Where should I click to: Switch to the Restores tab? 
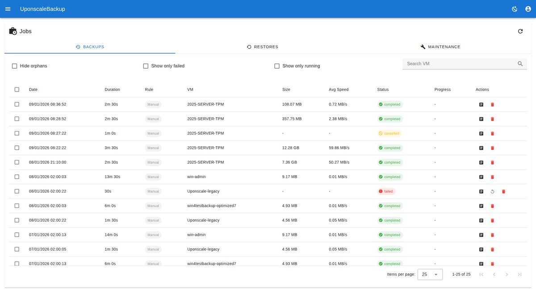click(x=263, y=47)
